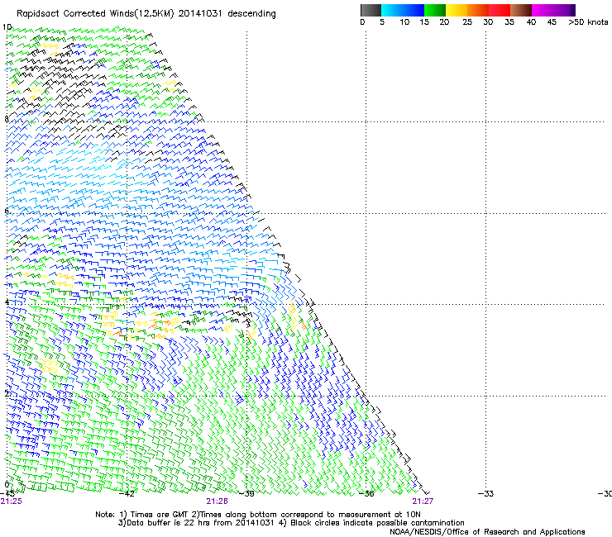The image size is (612, 537).
Task: Click the longitude axis label '-39'
Action: [x=246, y=494]
